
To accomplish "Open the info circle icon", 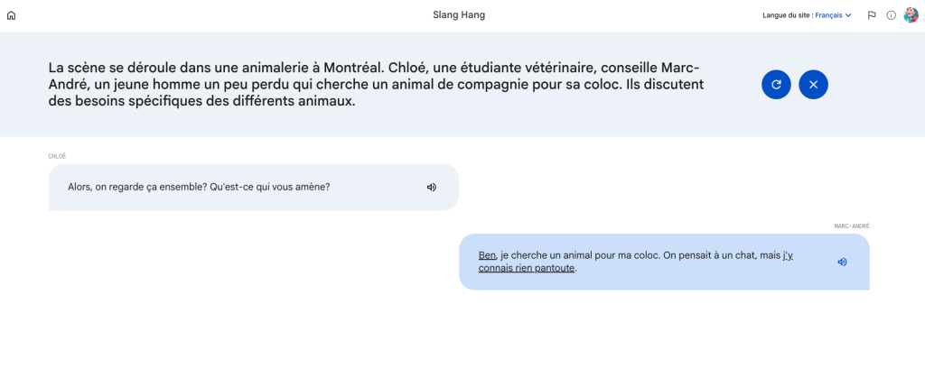I will (x=891, y=15).
